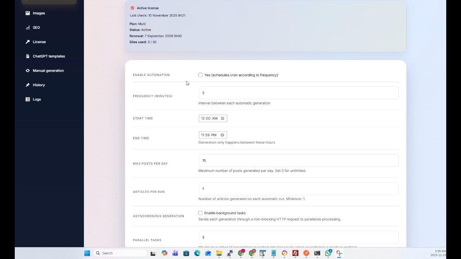Open History using the pin icon
Screen dimensions: 461x259
(28, 85)
